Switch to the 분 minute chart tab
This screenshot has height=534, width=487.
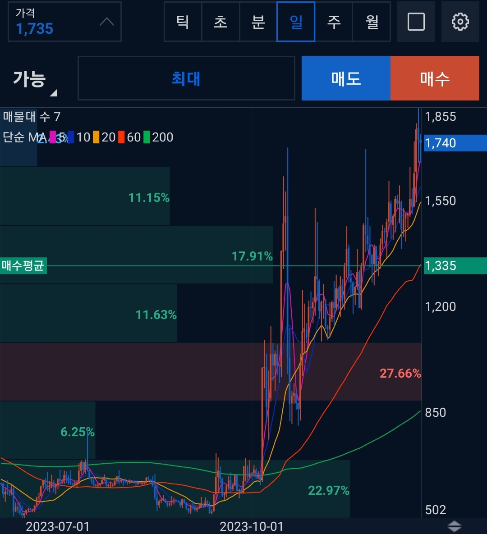[x=258, y=22]
